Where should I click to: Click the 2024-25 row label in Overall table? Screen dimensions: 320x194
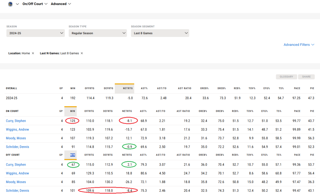pyautogui.click(x=12, y=98)
